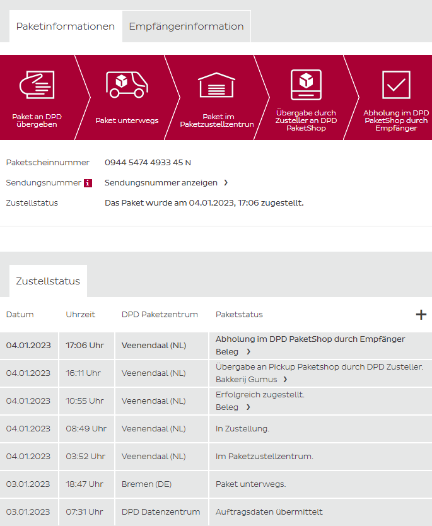
Task: Click the PaketShop handover parcel icon
Action: tap(306, 85)
